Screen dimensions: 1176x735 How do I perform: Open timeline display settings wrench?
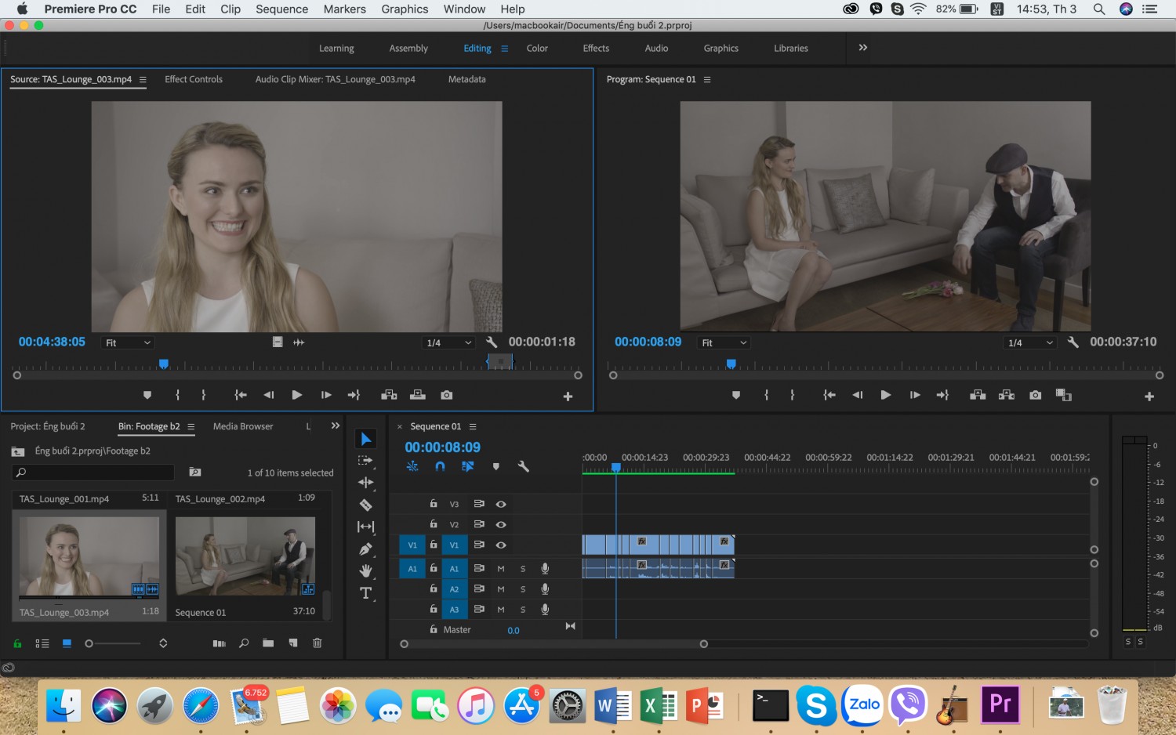click(x=523, y=466)
